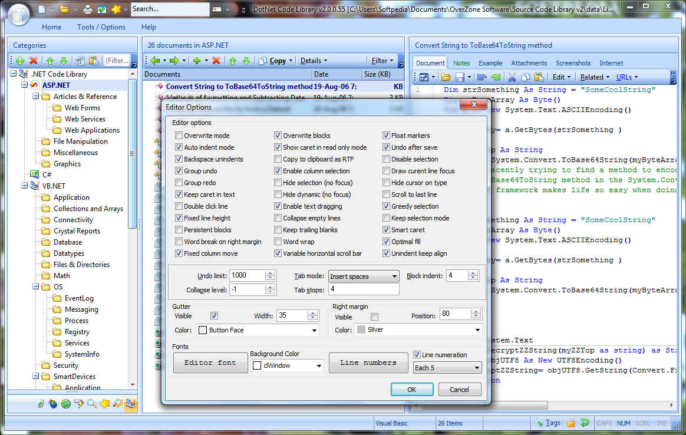Click the save floppy icon in the Document tab toolbar
Image resolution: width=686 pixels, height=435 pixels.
[459, 77]
